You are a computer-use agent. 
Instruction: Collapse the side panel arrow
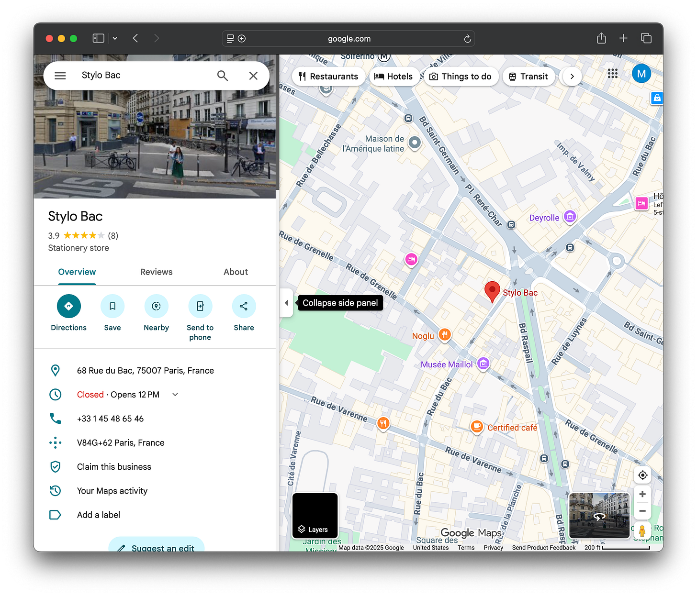[x=286, y=303]
